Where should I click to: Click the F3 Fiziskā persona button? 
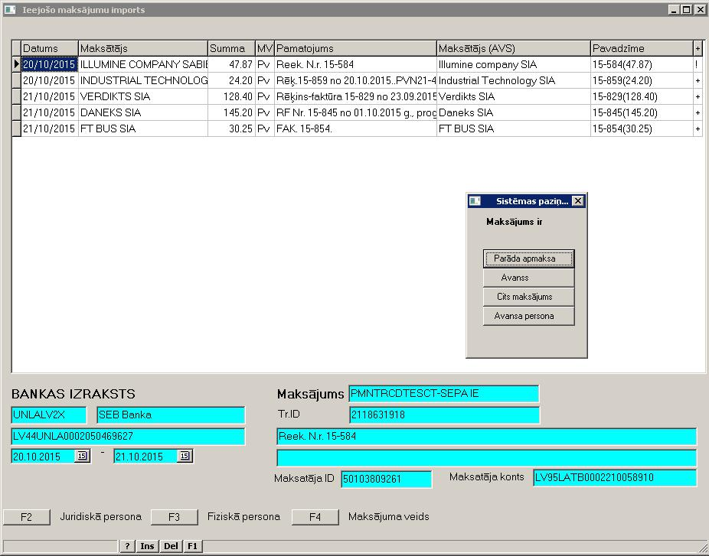pyautogui.click(x=174, y=517)
